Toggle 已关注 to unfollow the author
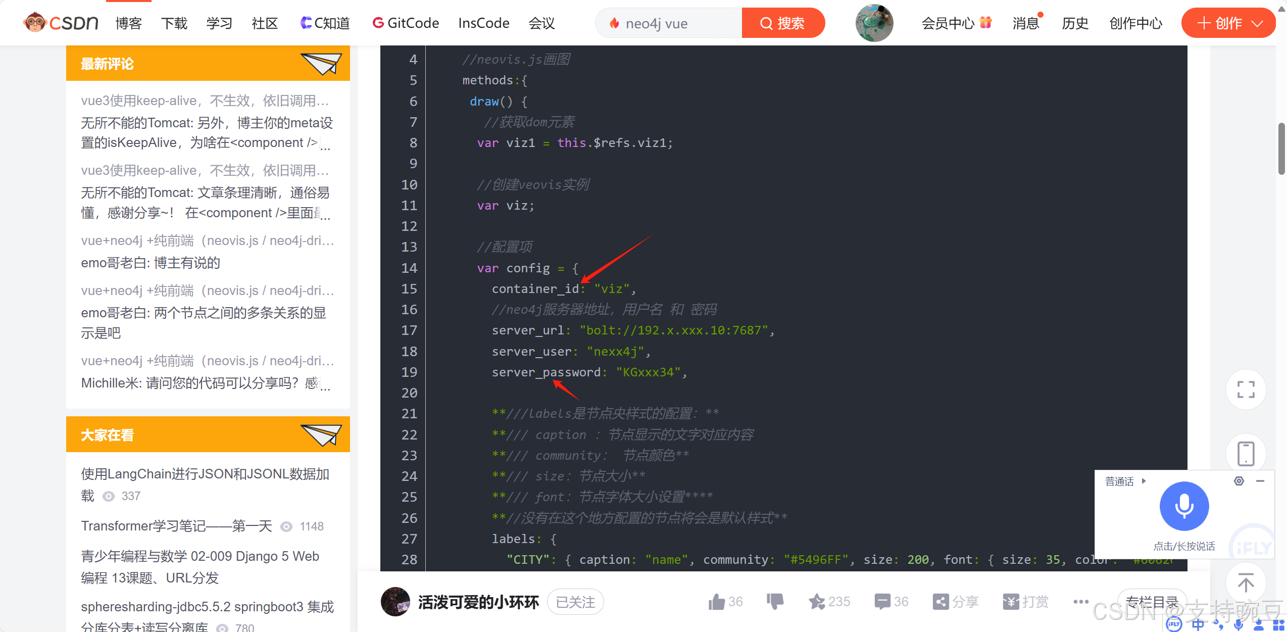The image size is (1287, 632). point(575,602)
